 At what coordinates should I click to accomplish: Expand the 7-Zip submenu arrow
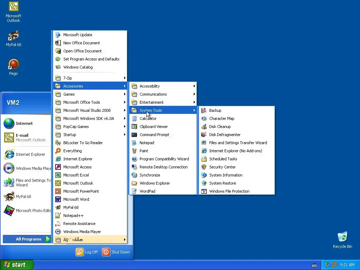pyautogui.click(x=124, y=78)
